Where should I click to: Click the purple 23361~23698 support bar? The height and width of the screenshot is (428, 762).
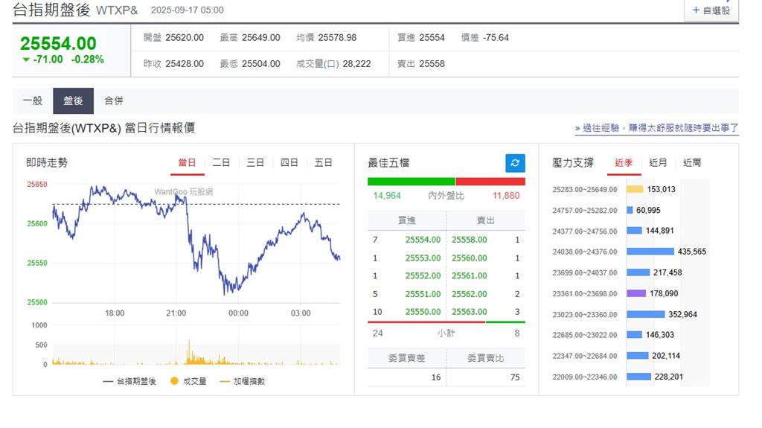(636, 293)
